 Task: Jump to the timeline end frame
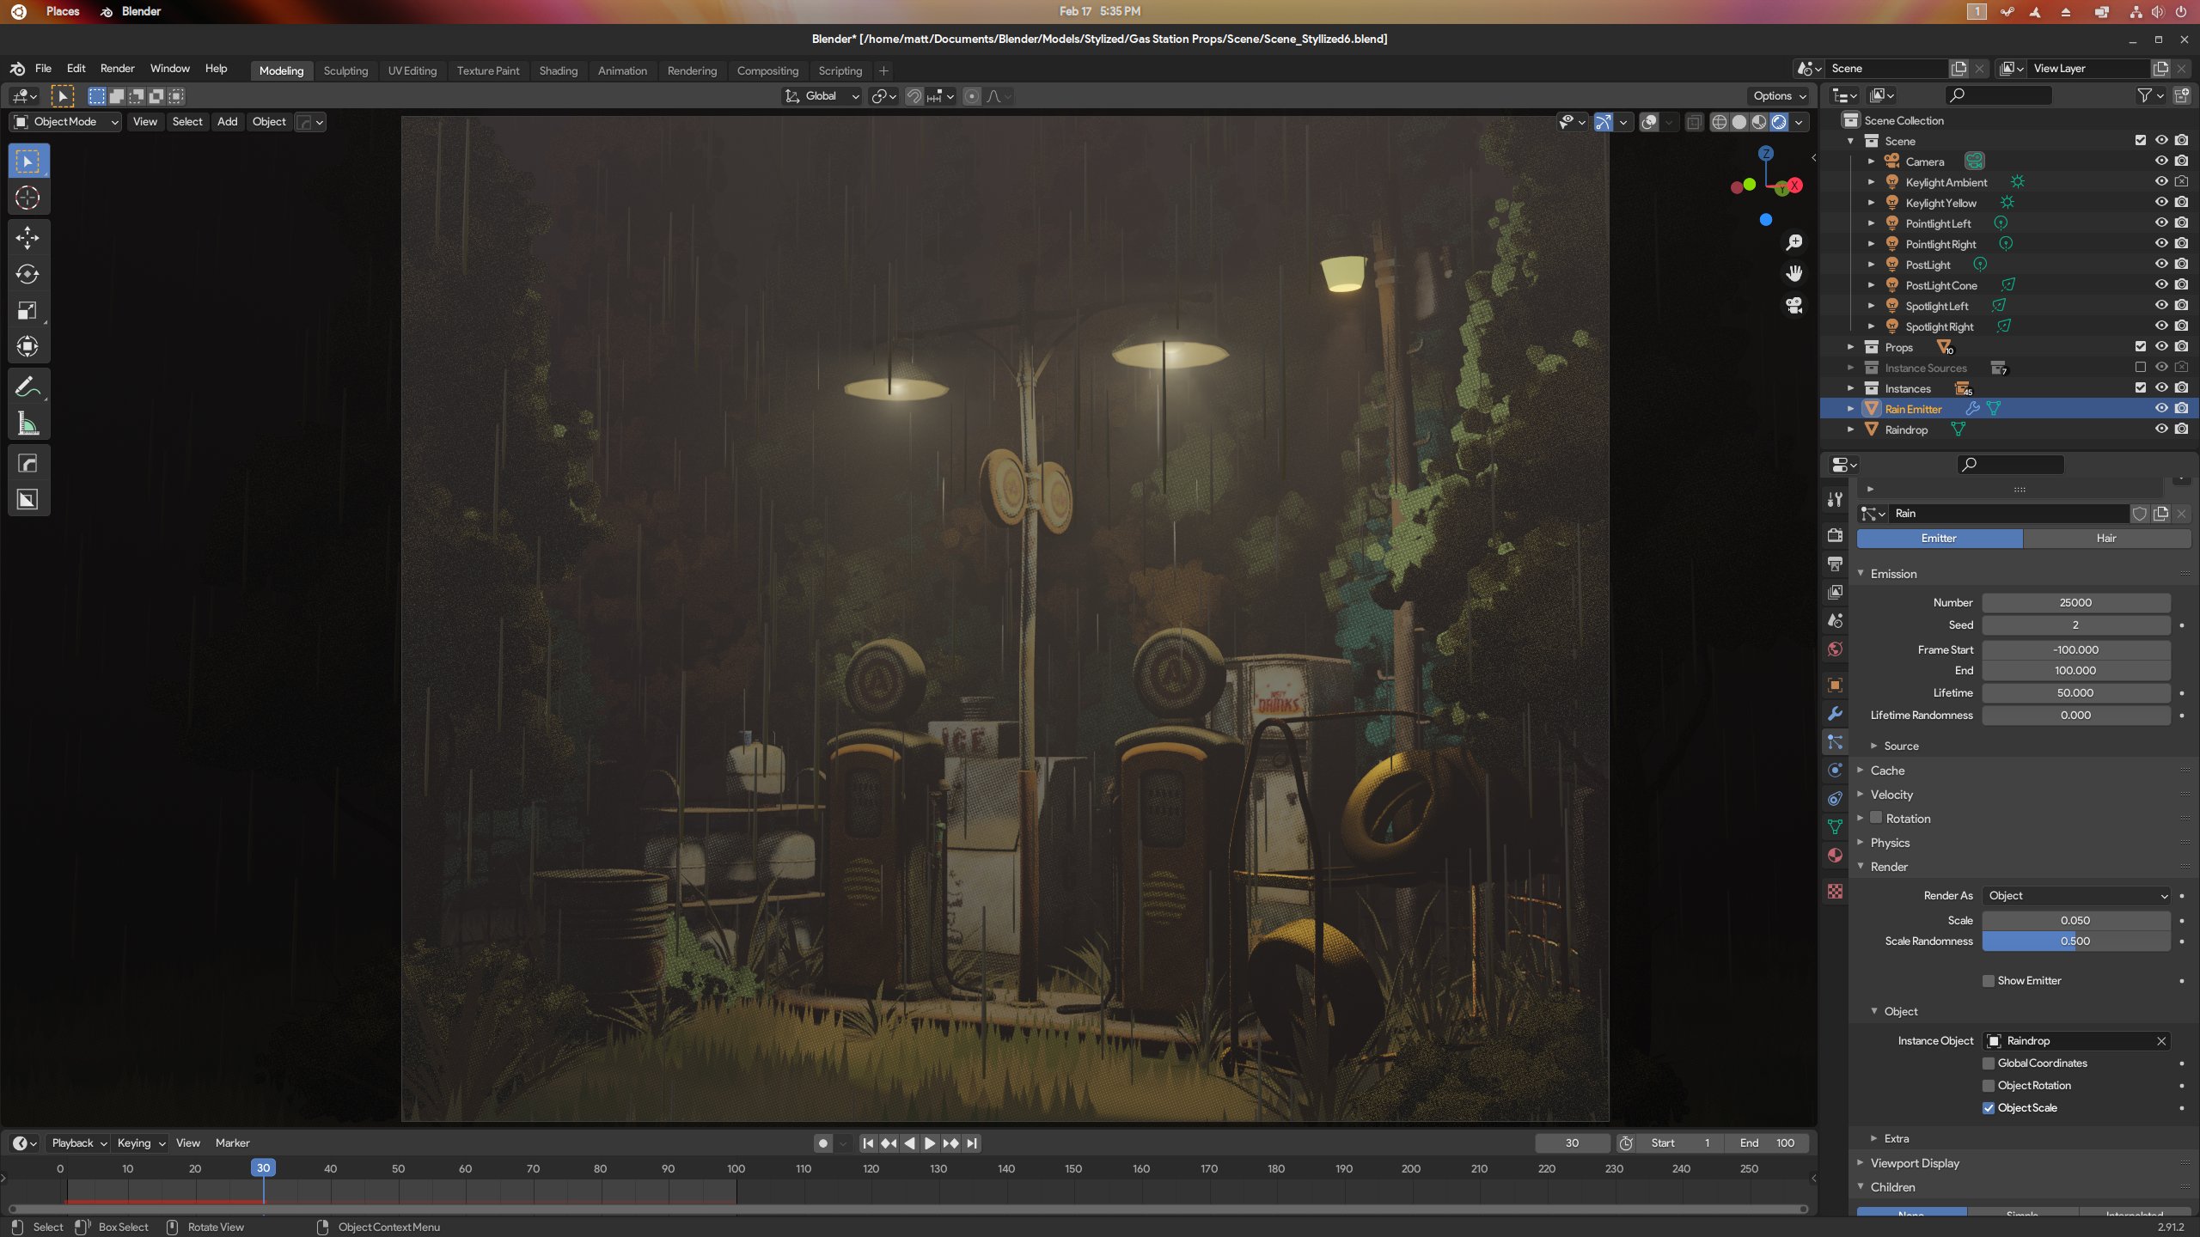coord(971,1143)
